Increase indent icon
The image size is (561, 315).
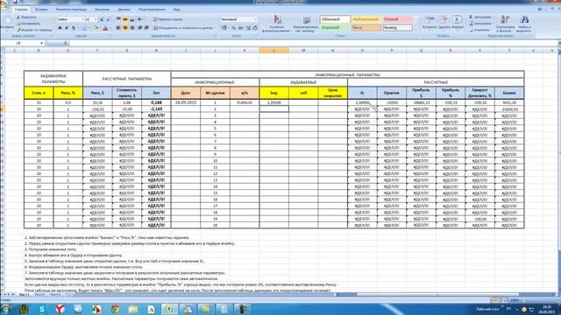point(146,28)
